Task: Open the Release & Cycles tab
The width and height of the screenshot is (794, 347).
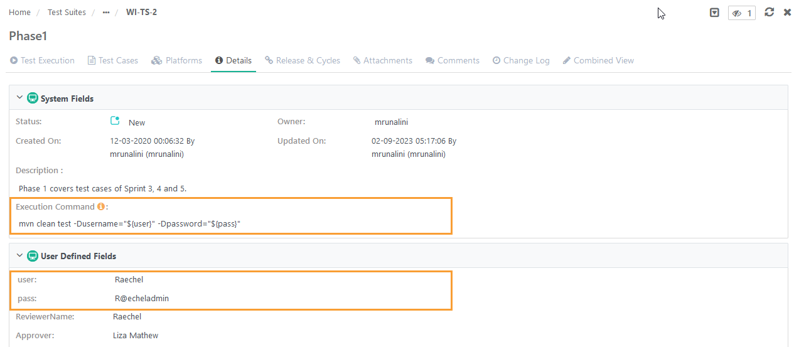Action: pyautogui.click(x=303, y=61)
